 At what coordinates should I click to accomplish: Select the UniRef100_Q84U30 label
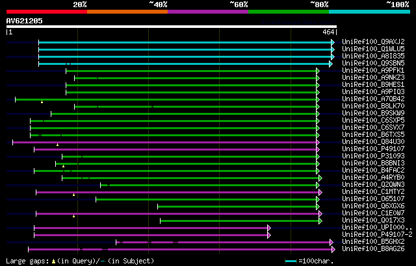click(373, 142)
